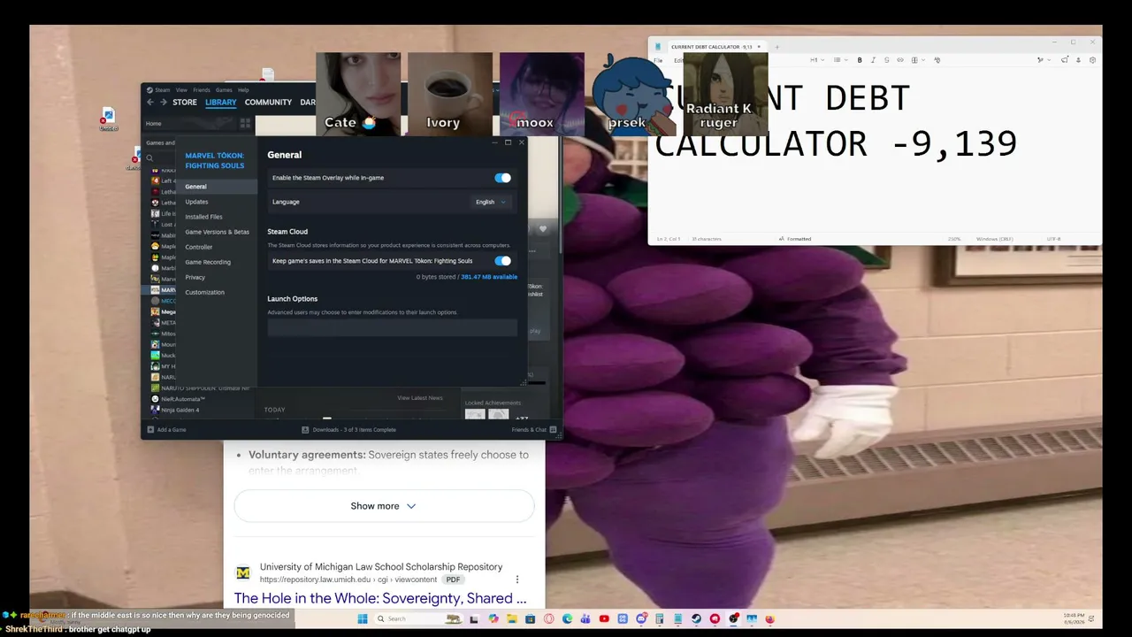
Task: Open The Hole in the Whole search result
Action: [380, 599]
